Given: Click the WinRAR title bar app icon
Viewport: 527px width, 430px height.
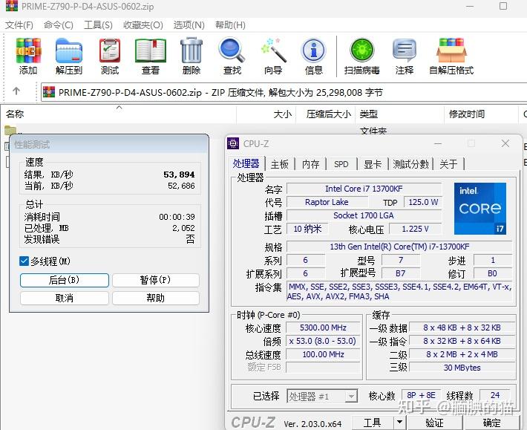Looking at the screenshot, I should click(12, 6).
